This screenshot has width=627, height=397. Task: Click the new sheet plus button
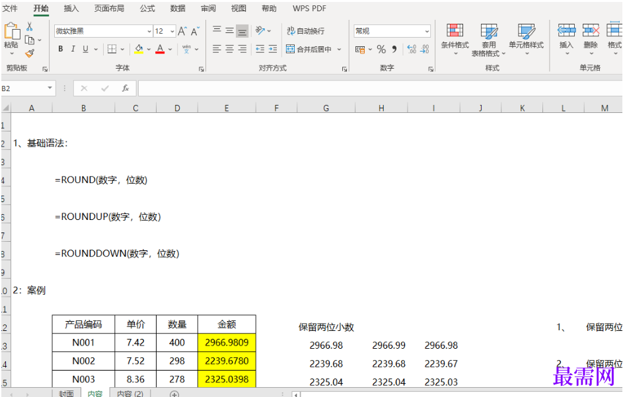(x=174, y=394)
